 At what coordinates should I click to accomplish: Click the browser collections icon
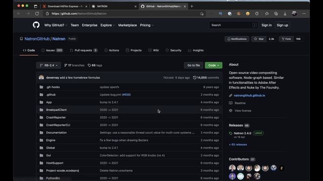(x=276, y=14)
